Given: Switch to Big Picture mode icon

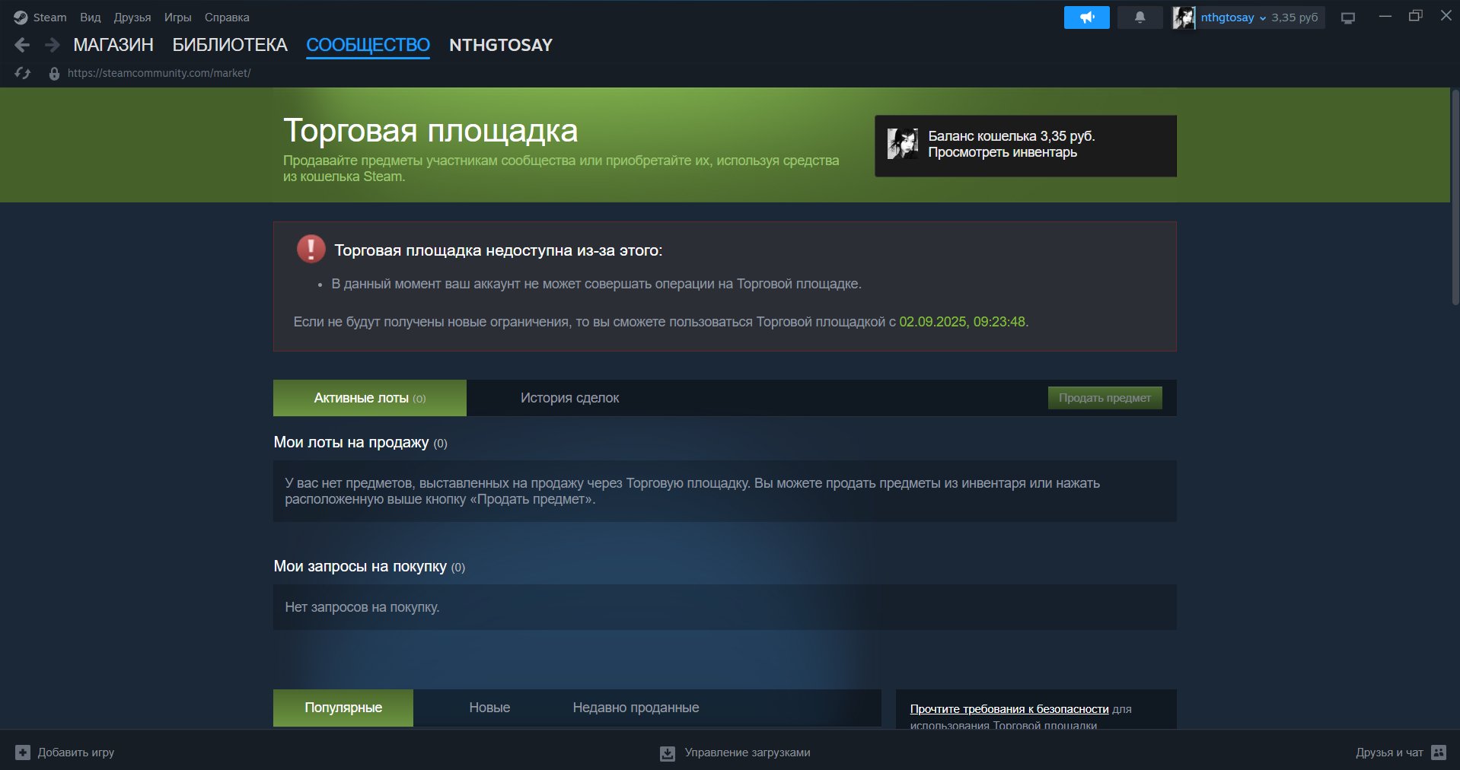Looking at the screenshot, I should click(1348, 17).
